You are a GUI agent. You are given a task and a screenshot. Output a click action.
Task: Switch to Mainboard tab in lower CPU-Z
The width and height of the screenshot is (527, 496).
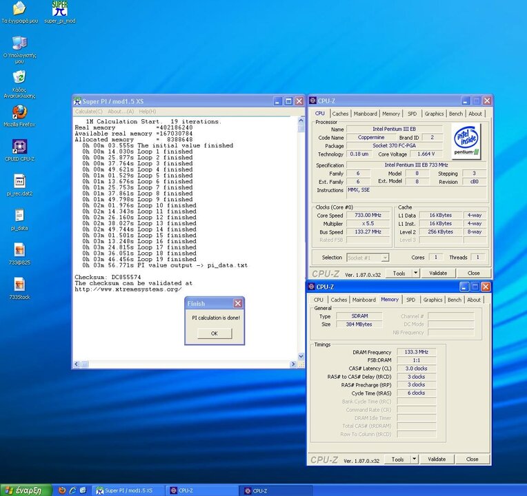tap(364, 300)
